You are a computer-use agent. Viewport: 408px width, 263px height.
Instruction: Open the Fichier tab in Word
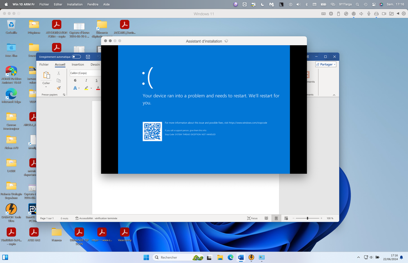[44, 65]
